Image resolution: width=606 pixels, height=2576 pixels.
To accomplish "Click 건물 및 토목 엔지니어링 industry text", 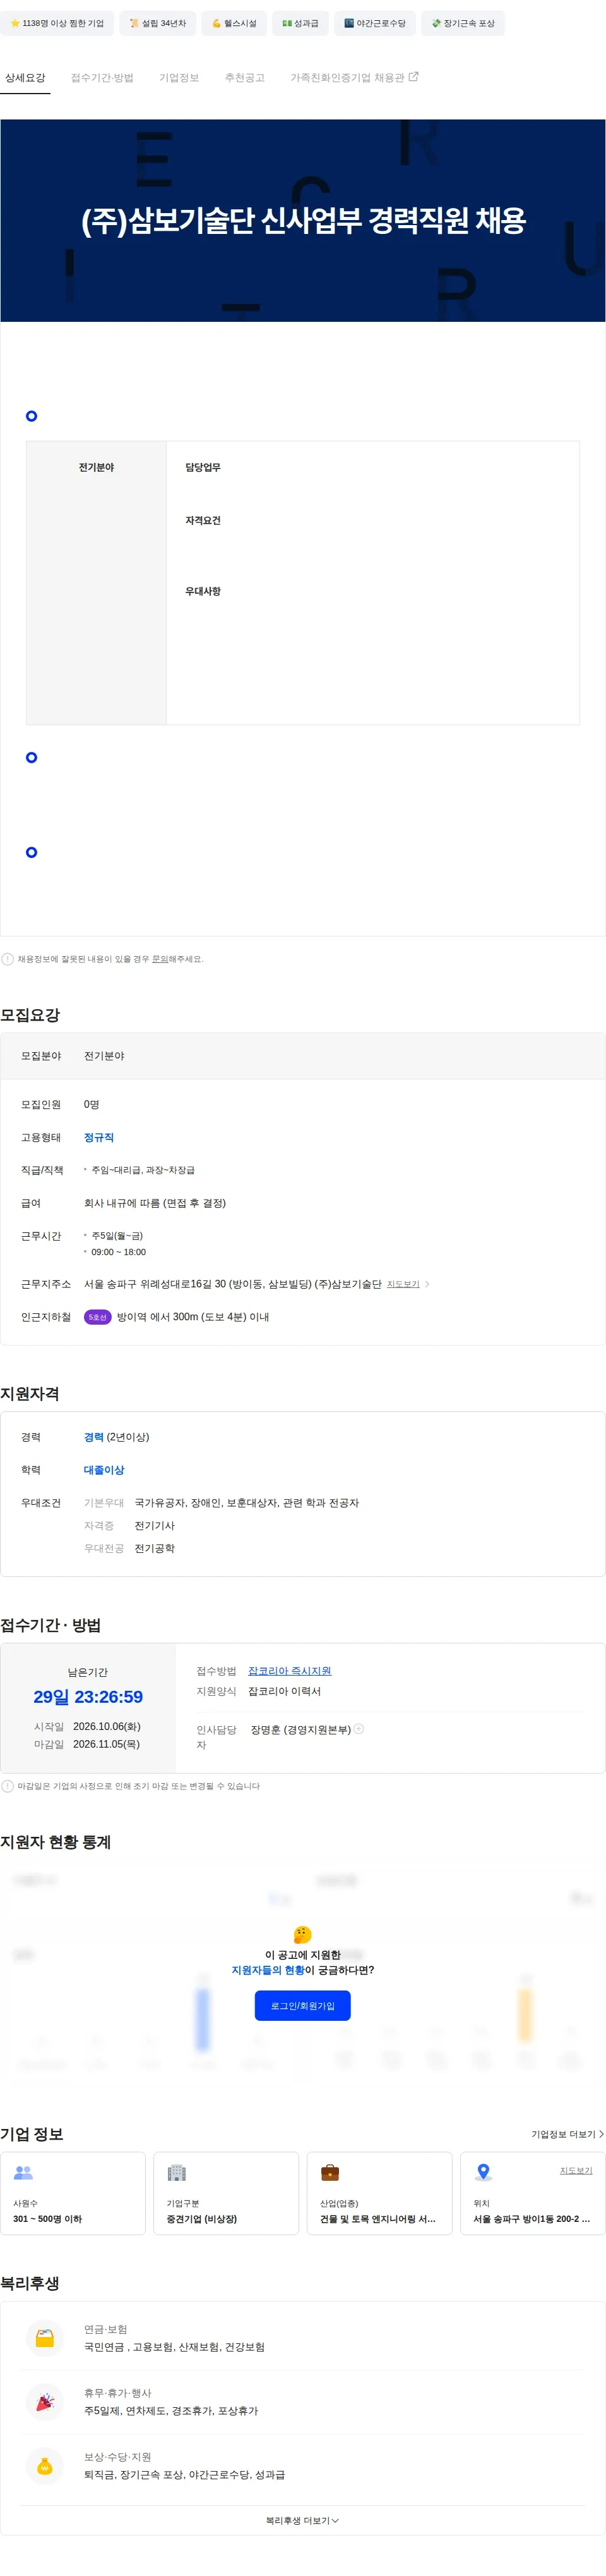I will tap(377, 2219).
